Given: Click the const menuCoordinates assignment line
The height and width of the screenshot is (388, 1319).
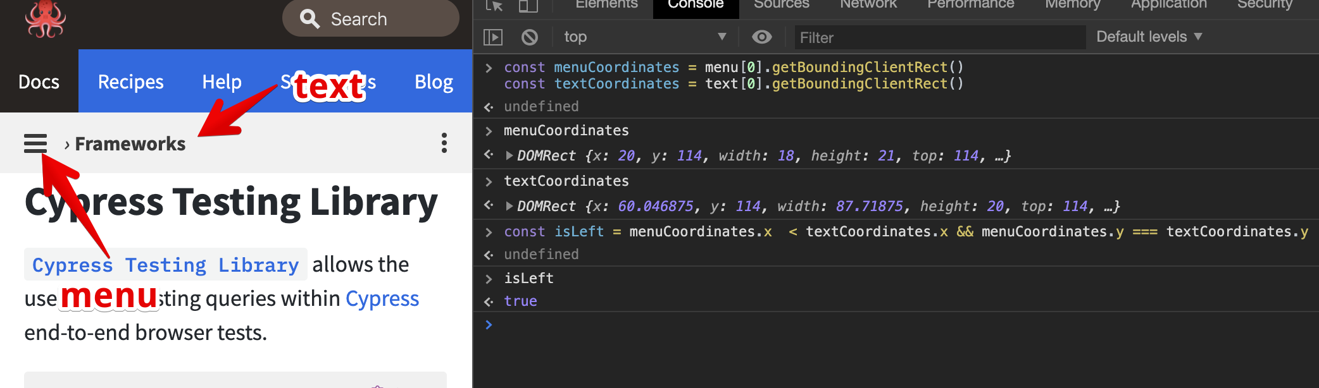Looking at the screenshot, I should 734,67.
